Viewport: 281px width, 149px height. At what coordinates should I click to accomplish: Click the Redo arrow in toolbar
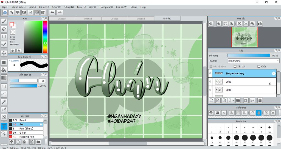60,12
